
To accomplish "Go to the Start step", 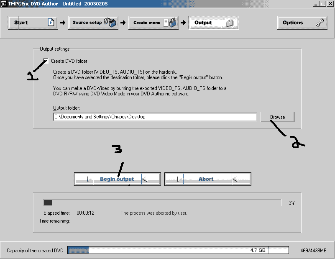I will (x=33, y=23).
